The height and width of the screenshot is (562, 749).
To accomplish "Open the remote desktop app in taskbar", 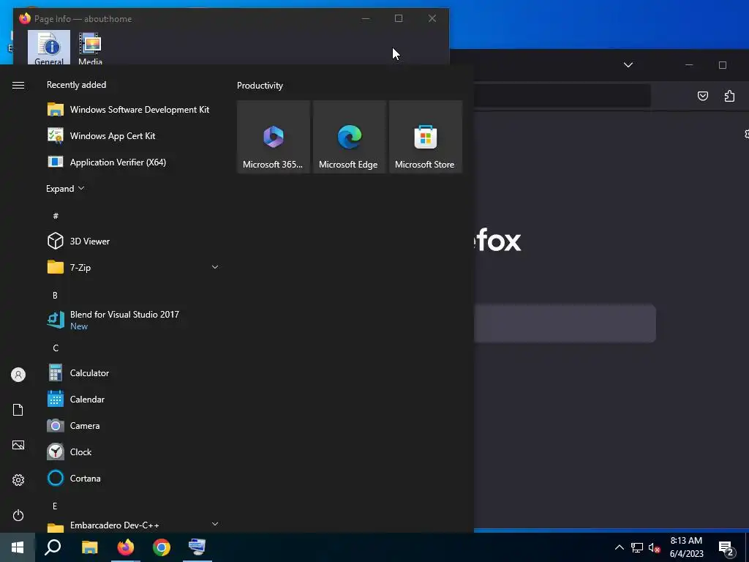I will 197,547.
